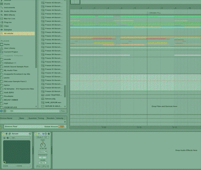Open the second 'none' Y-axis parameter dropdown
Screen dimensions: 201x170
click(x=24, y=166)
